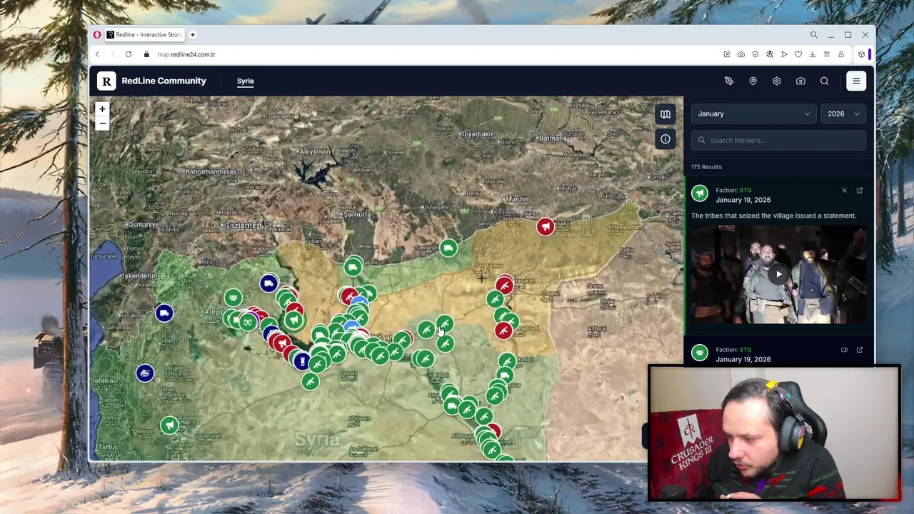Screen dimensions: 914x514
Task: Open the Opera extensions cube icon
Action: click(862, 54)
